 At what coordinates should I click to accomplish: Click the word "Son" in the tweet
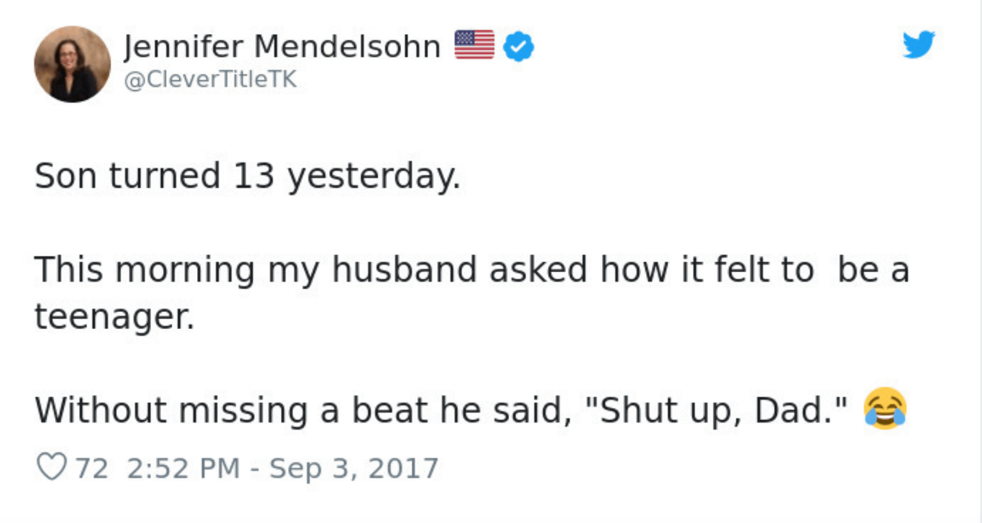[x=65, y=175]
